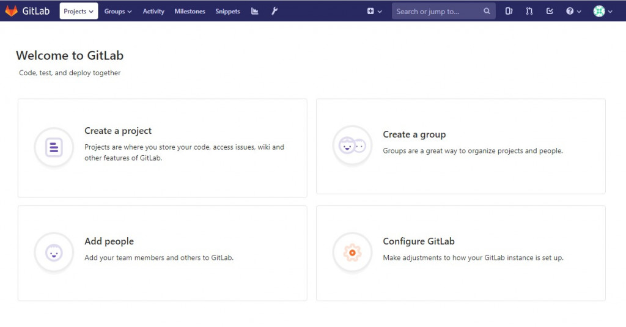This screenshot has height=327, width=626.
Task: Click the Add people title
Action: [x=109, y=241]
